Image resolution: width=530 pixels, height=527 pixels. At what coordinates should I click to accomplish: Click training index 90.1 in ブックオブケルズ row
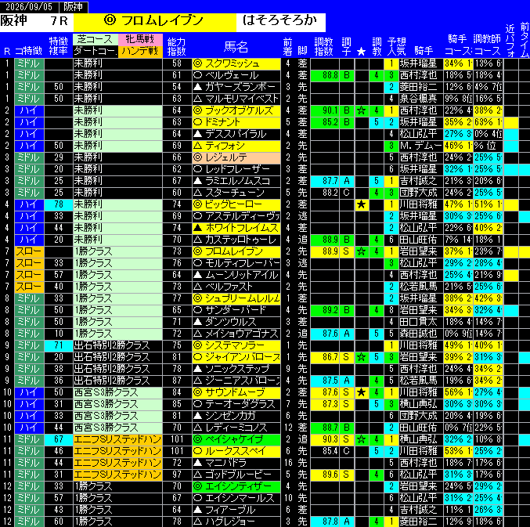click(x=325, y=110)
